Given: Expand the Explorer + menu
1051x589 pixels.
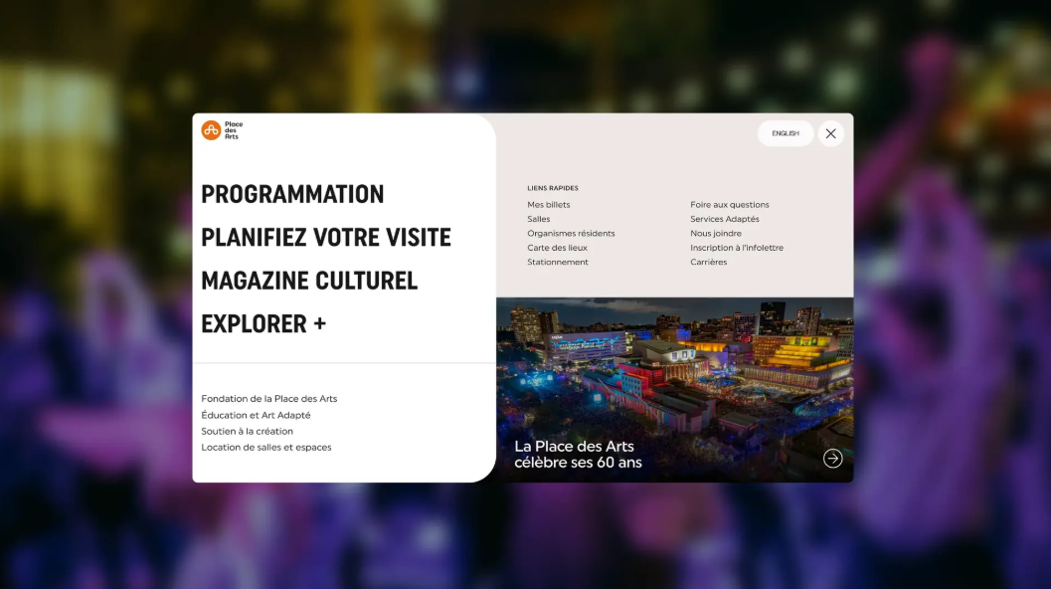Looking at the screenshot, I should point(263,324).
